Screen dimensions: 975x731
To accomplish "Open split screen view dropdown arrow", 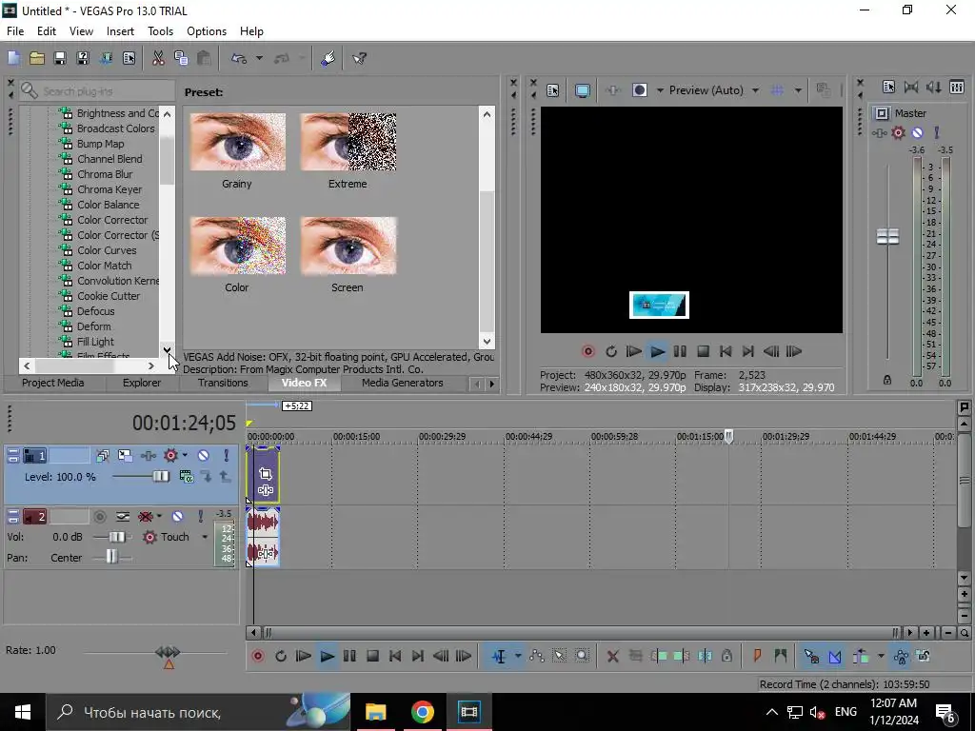I will [659, 90].
